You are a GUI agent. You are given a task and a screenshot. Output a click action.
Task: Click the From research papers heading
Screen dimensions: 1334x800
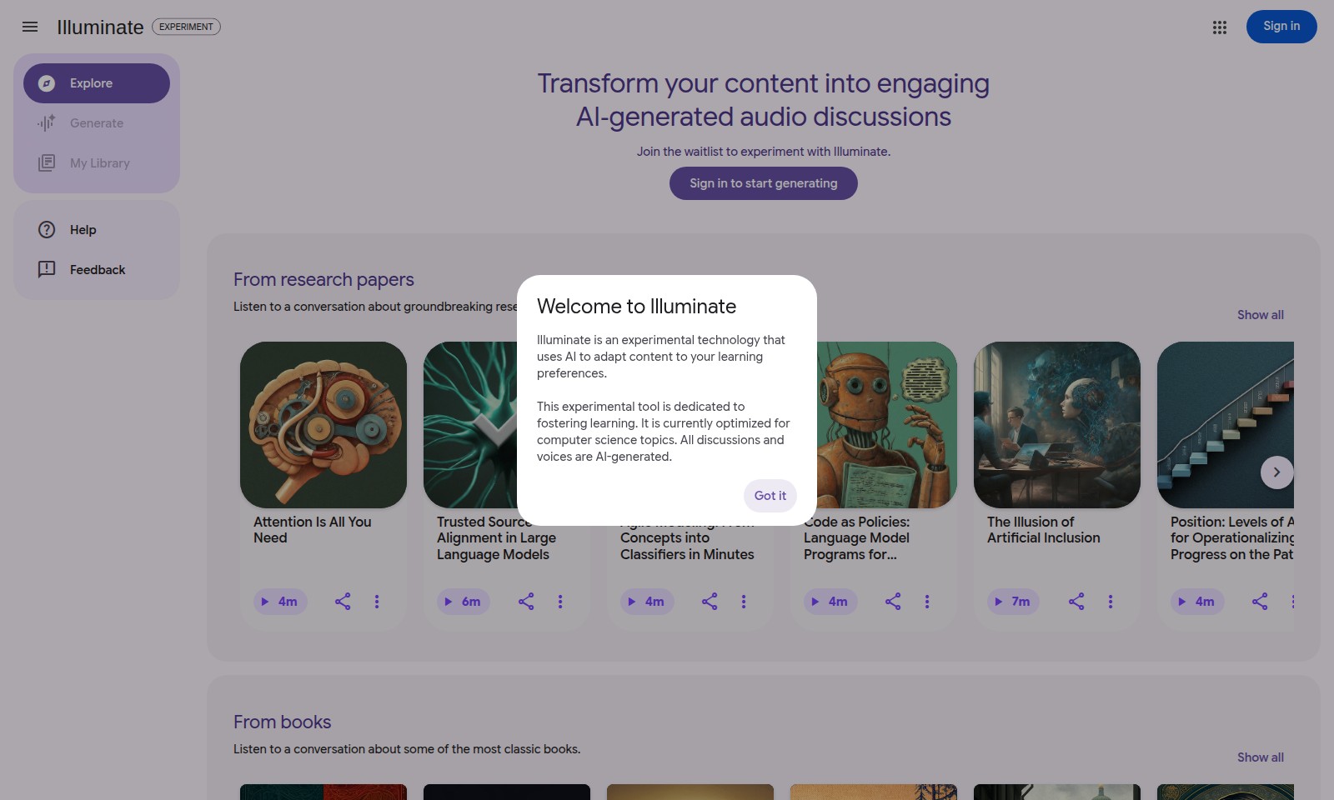pos(323,280)
